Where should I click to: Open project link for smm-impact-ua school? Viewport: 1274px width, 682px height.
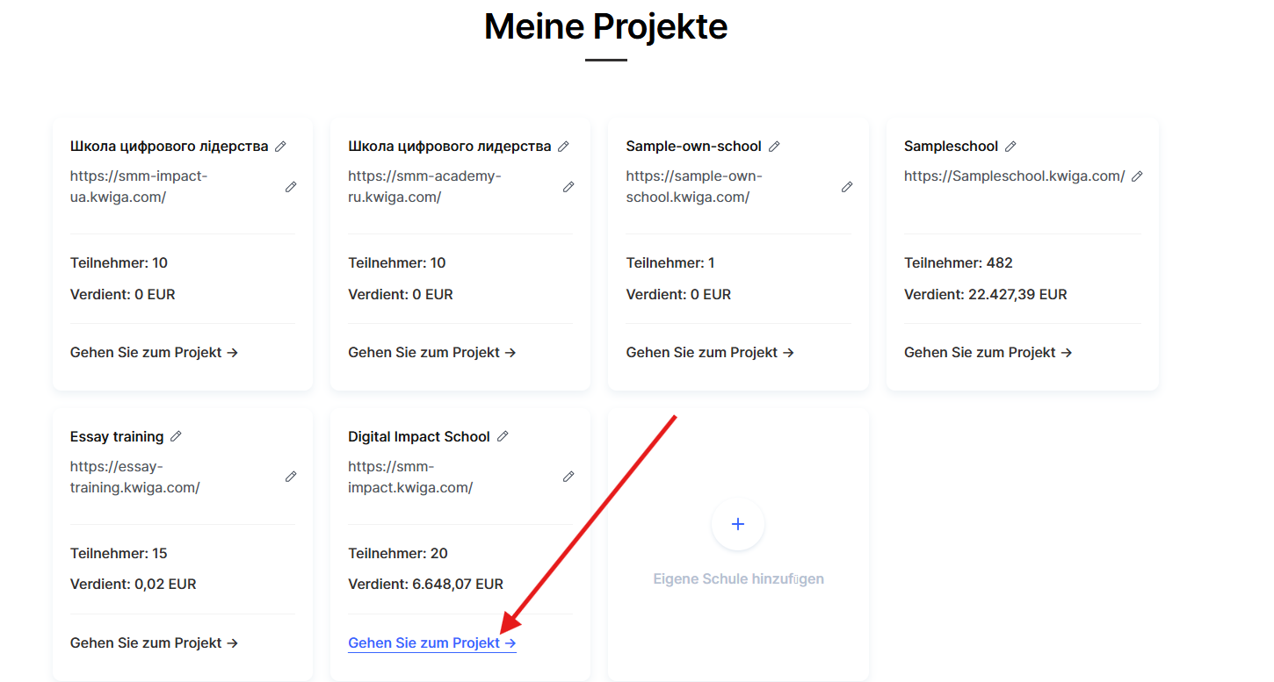point(154,353)
